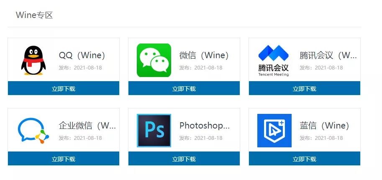Download 微信 (Wine) with 立即下载
The image size is (382, 180).
(184, 88)
